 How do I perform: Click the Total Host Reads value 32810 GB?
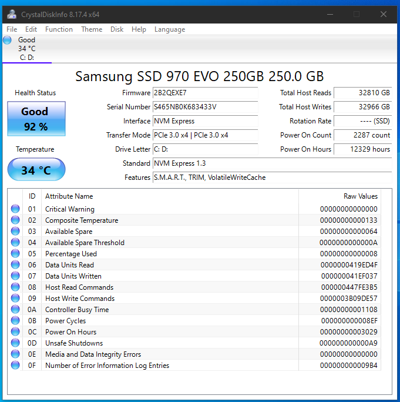(363, 93)
